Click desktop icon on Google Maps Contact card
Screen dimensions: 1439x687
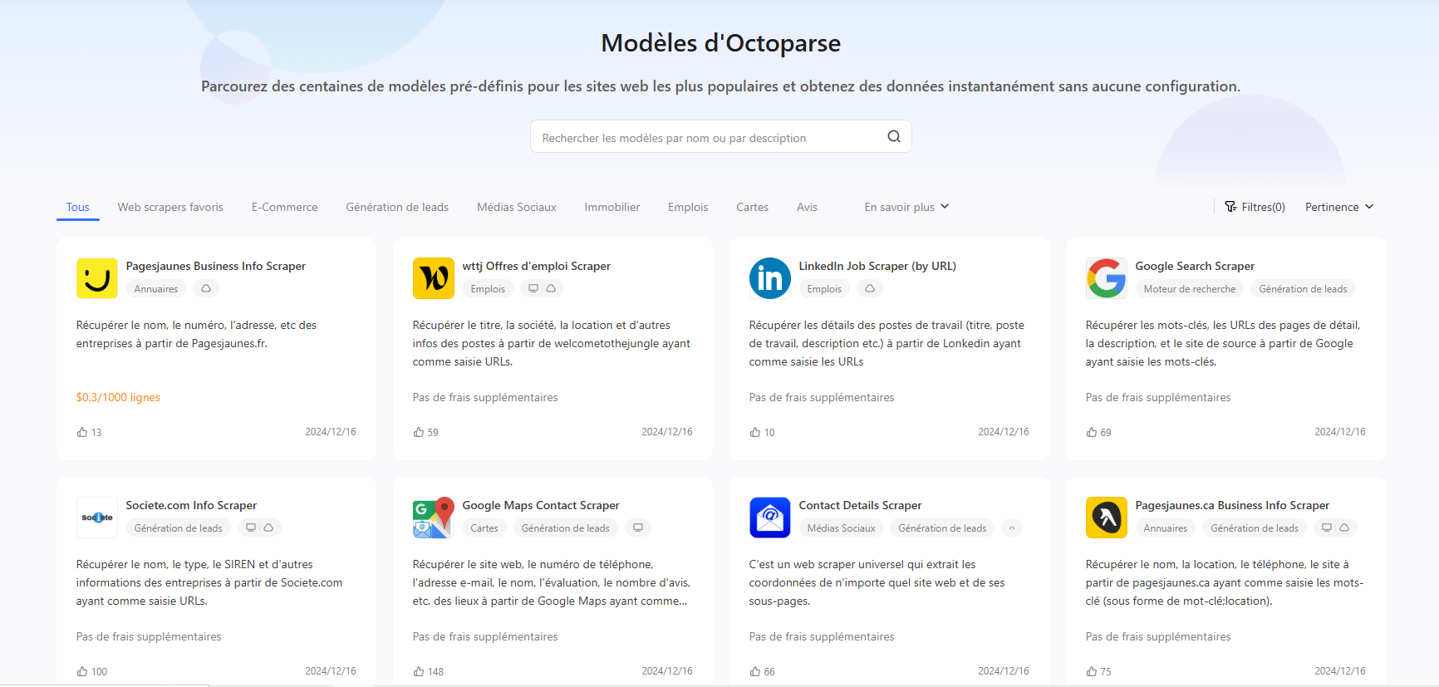[x=638, y=528]
